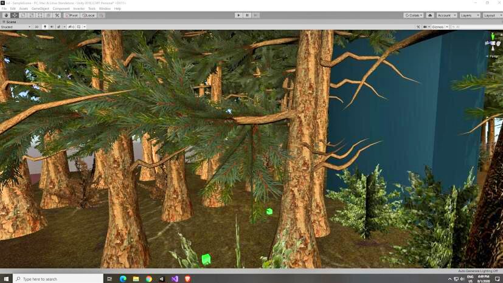Screen dimensions: 503x283
Task: Open Windows Start menu
Action: [6, 279]
